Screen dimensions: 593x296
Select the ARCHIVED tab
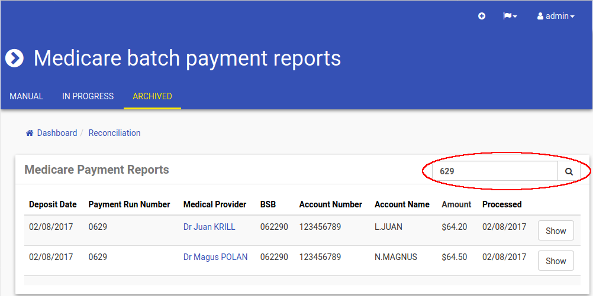[x=153, y=96]
